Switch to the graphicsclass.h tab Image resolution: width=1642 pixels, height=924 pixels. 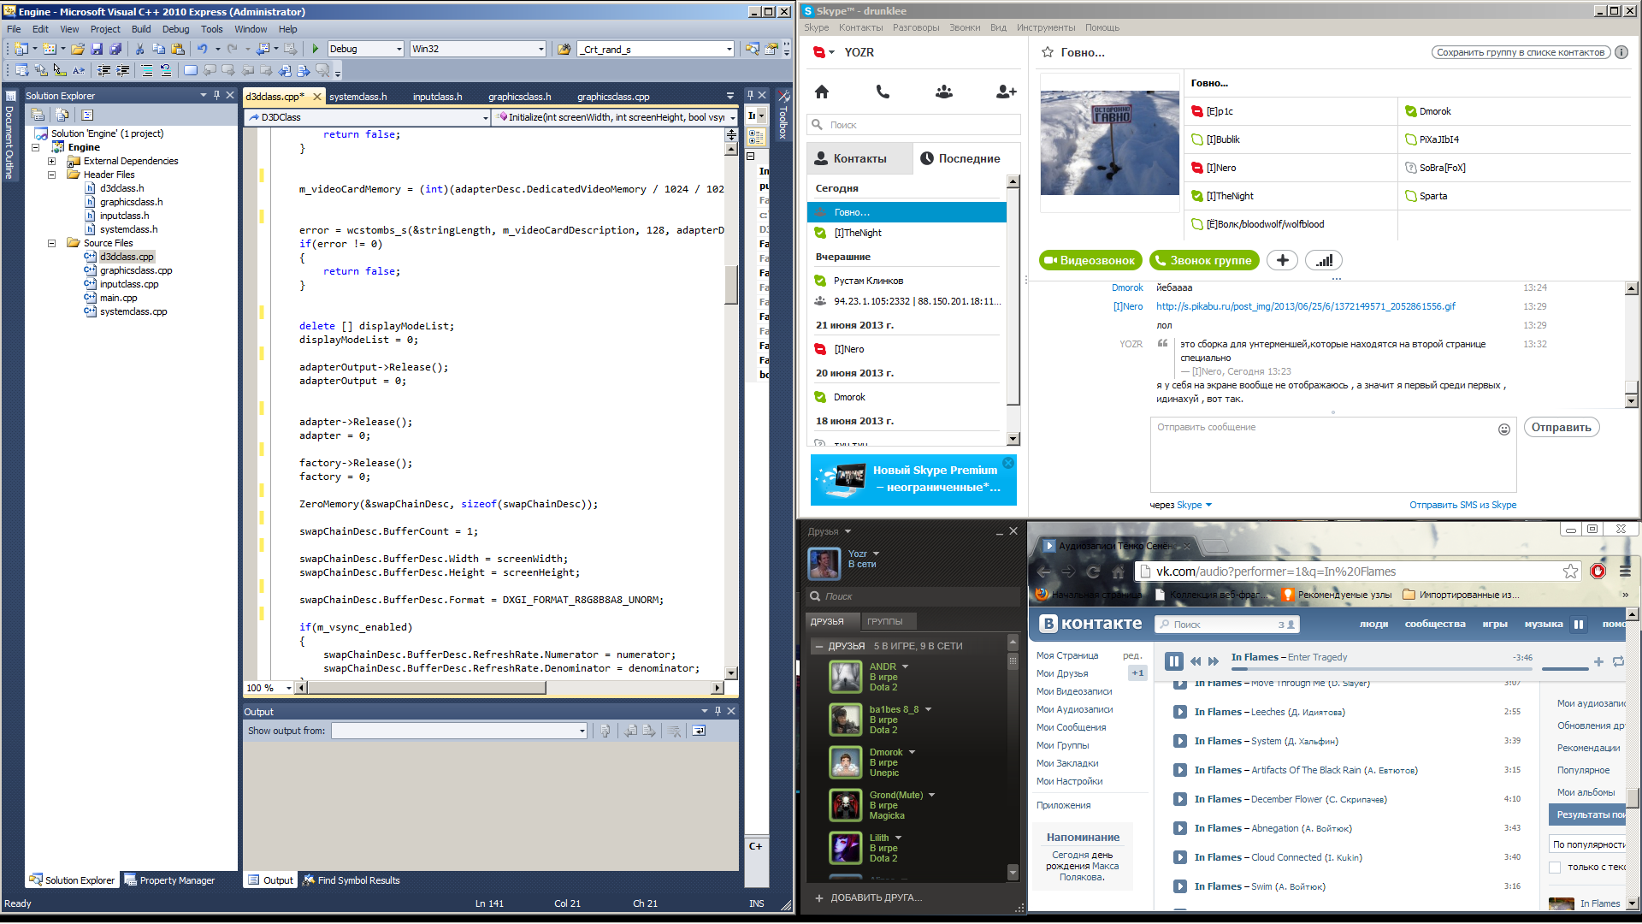pos(519,97)
